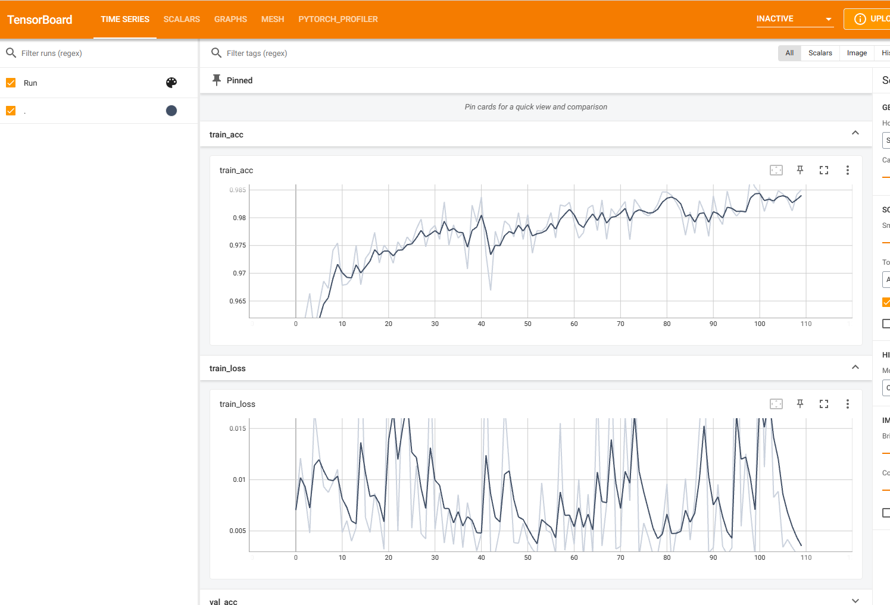Uncheck the '.' run checkbox
This screenshot has height=605, width=890.
[x=11, y=111]
